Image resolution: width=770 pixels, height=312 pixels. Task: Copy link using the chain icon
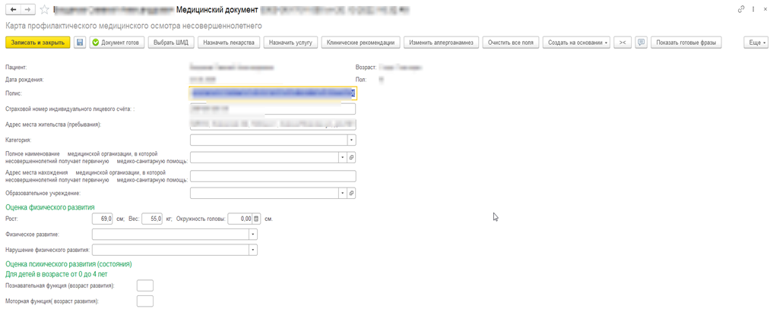click(741, 9)
